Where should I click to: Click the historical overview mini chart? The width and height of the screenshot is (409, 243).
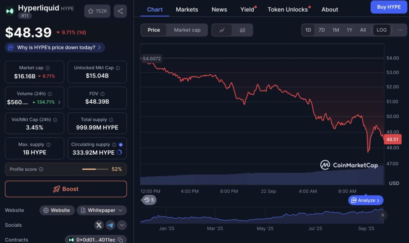262,215
